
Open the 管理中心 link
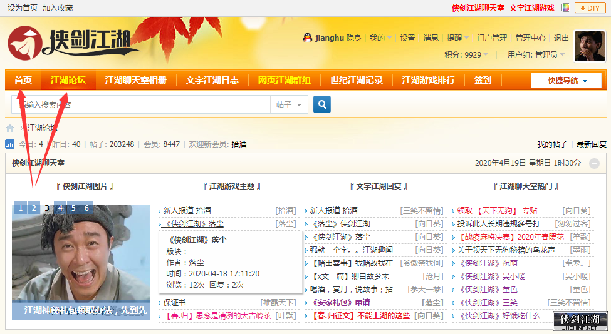click(x=530, y=38)
